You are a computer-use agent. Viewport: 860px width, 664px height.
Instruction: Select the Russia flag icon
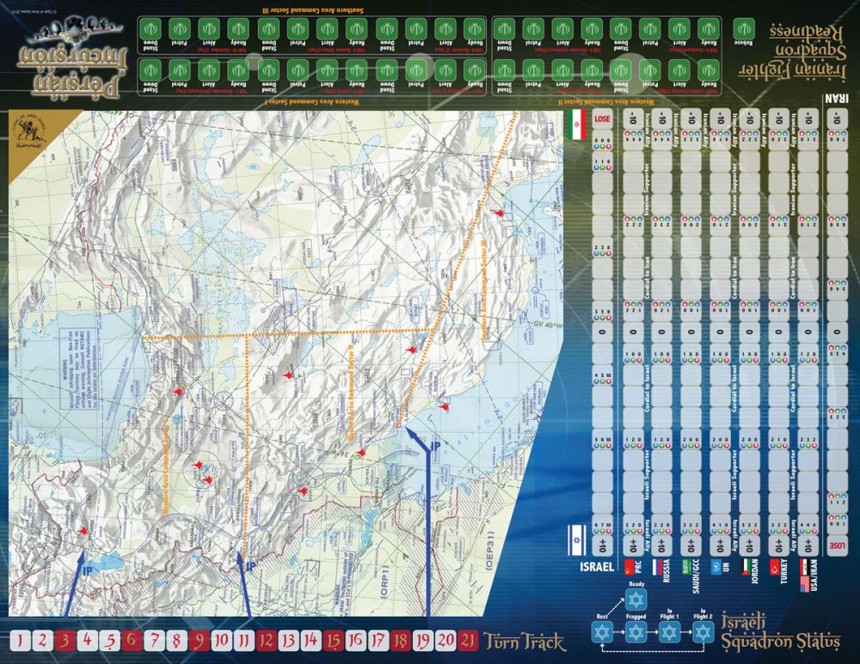tap(658, 566)
